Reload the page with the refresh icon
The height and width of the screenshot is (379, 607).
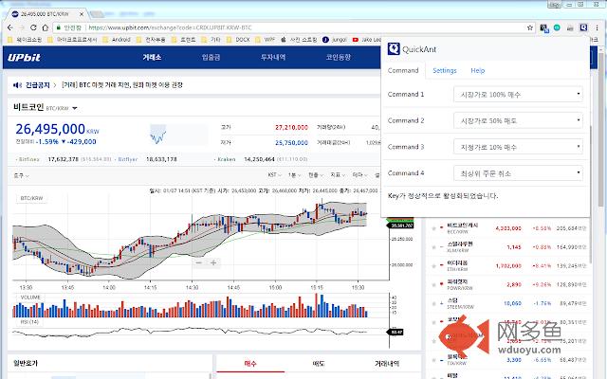pyautogui.click(x=33, y=27)
